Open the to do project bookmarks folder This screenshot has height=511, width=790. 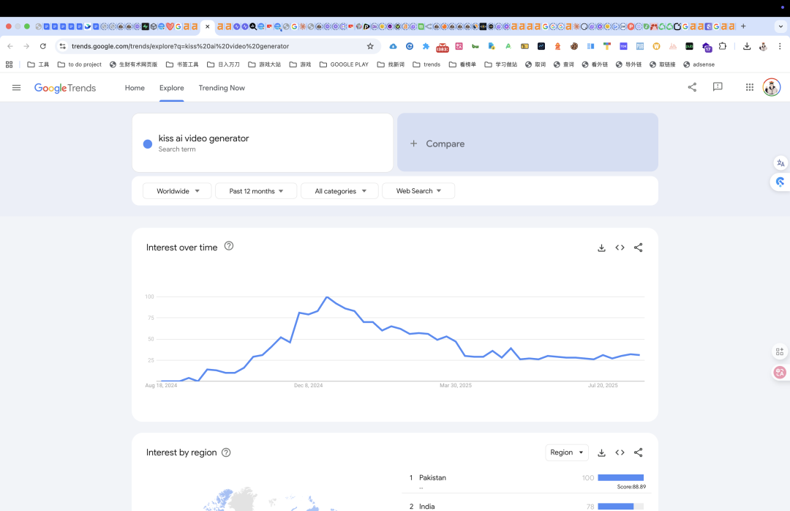click(80, 64)
